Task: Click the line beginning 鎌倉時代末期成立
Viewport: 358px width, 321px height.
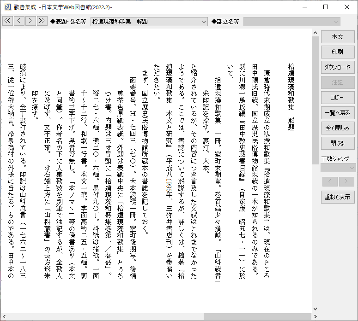Action: point(267,174)
